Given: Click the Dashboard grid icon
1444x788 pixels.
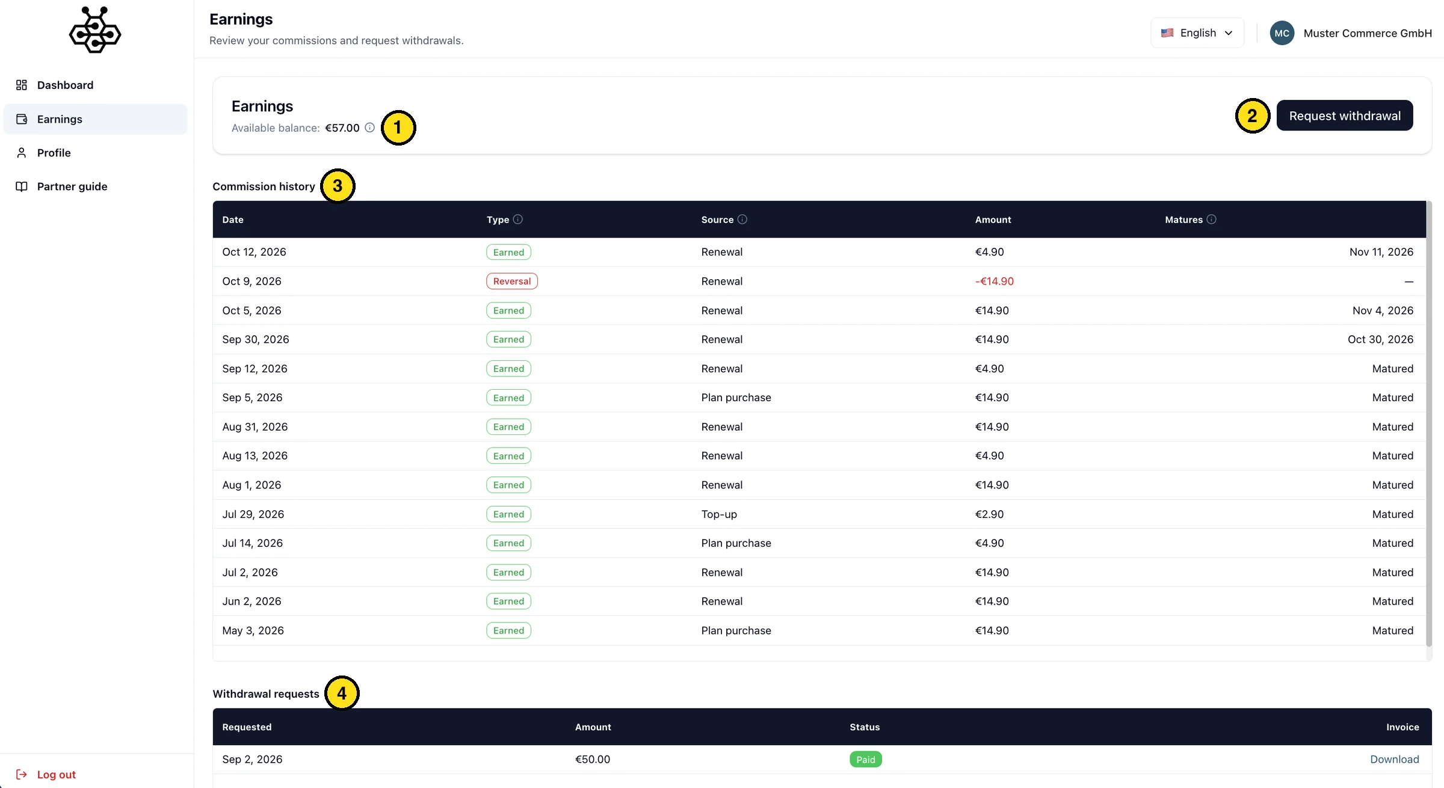Looking at the screenshot, I should [22, 85].
